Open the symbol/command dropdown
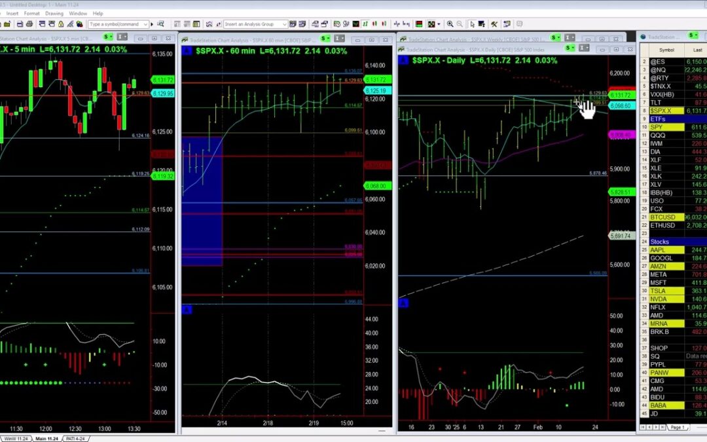This screenshot has width=707, height=442. 145,24
